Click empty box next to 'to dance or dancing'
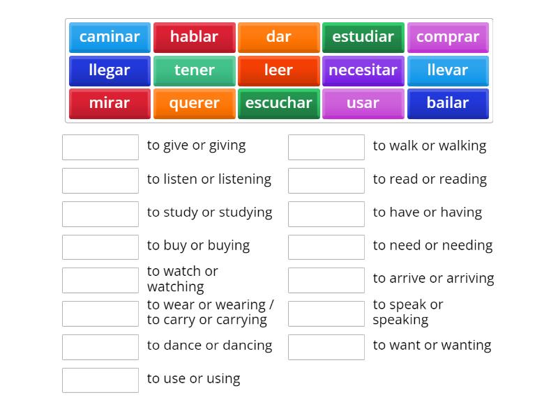 [100, 347]
